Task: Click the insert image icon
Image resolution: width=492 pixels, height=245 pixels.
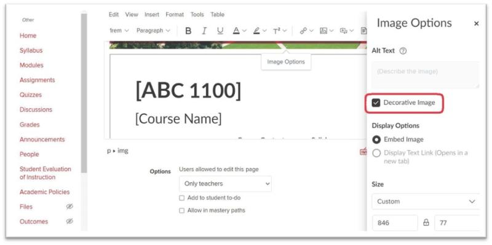Action: point(323,31)
